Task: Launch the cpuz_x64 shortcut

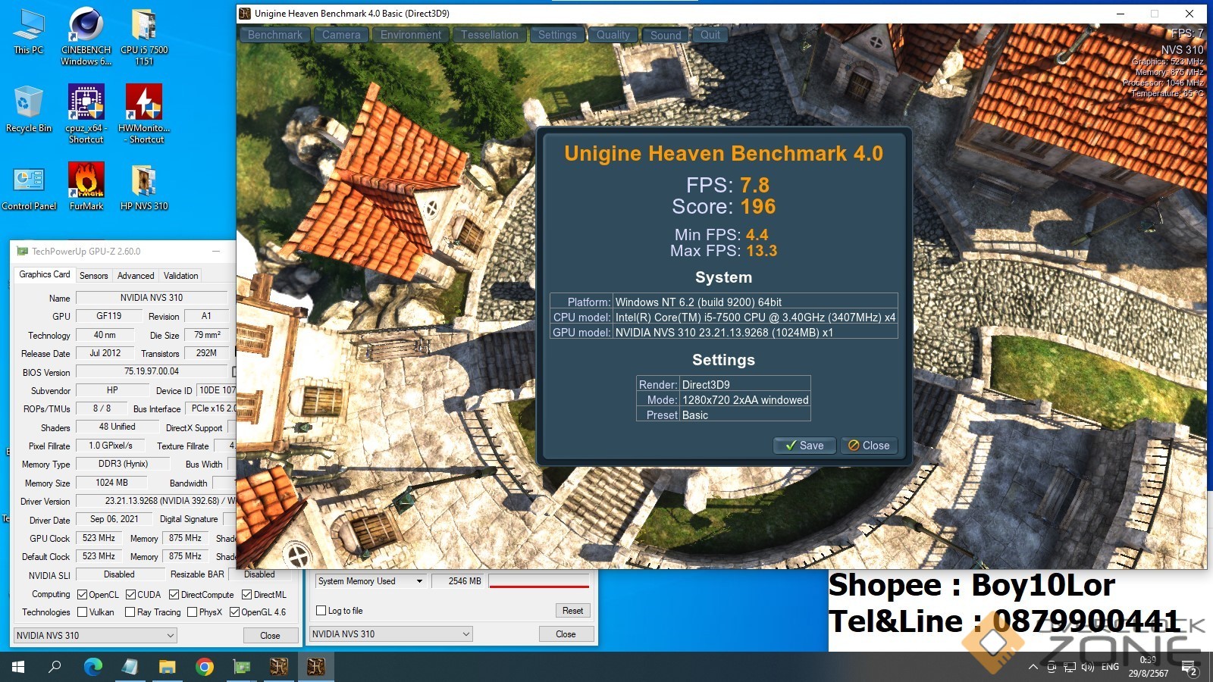Action: pos(86,113)
